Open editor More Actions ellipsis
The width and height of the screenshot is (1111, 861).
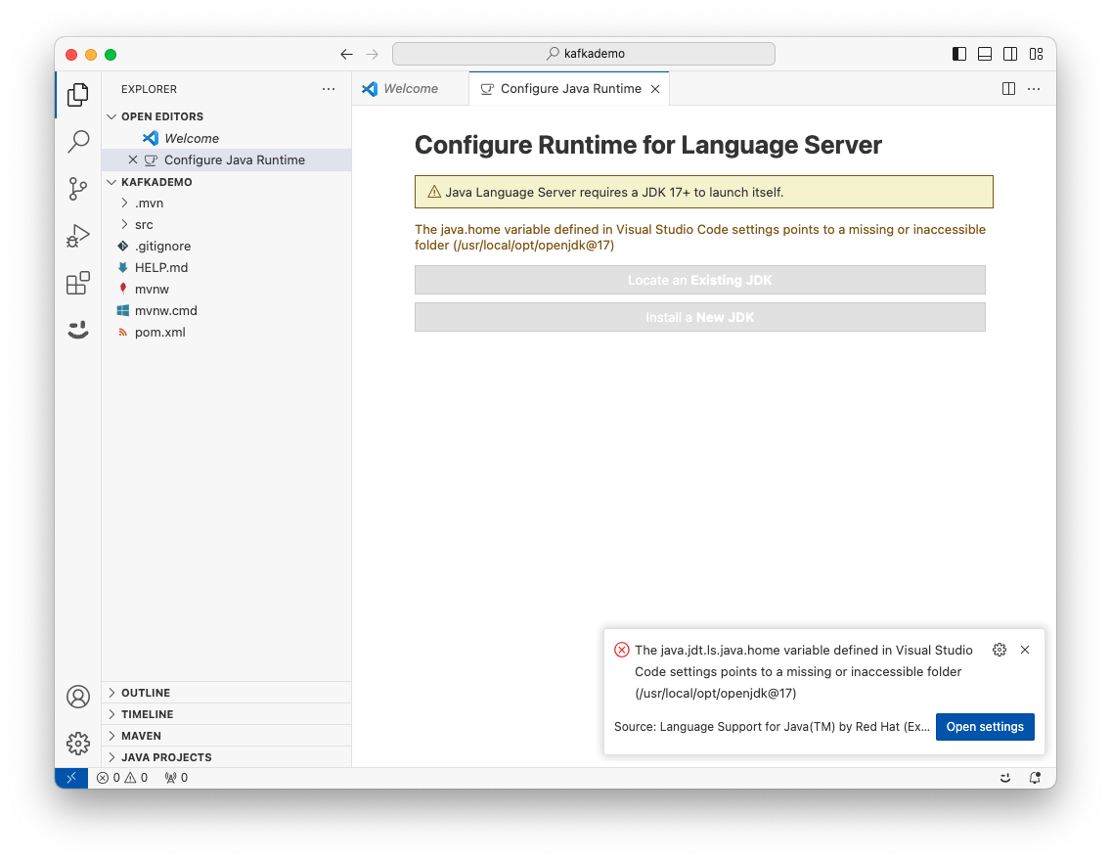pos(1034,89)
